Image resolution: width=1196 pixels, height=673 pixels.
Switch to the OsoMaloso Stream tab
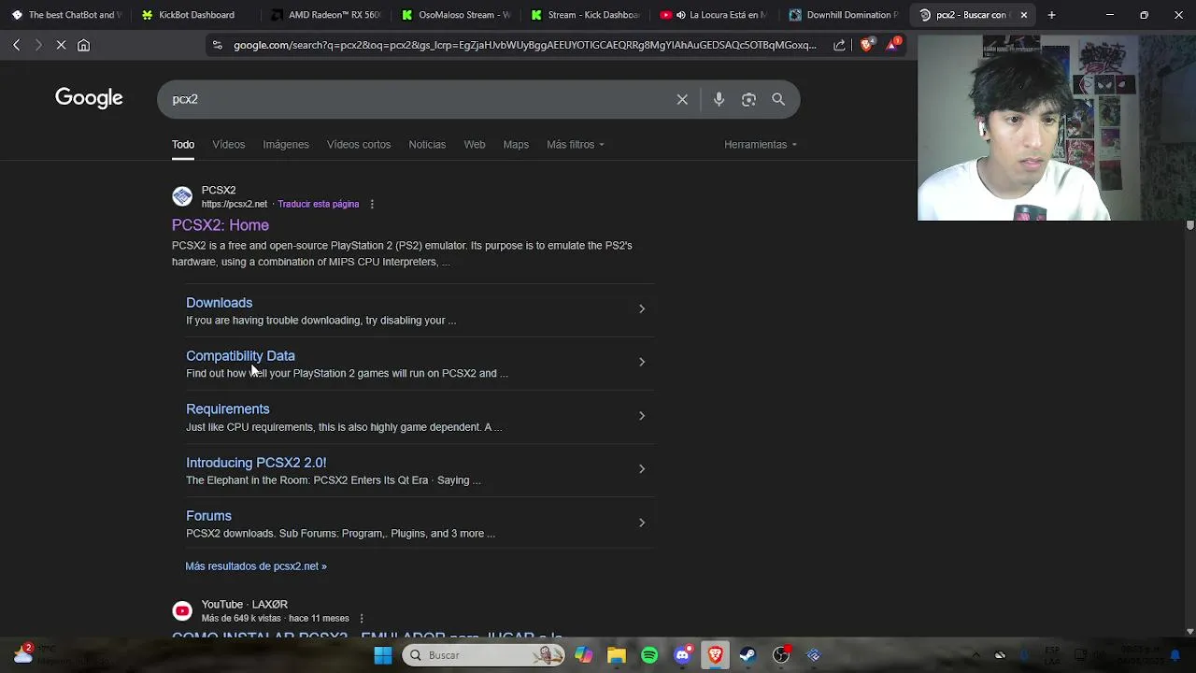click(x=453, y=15)
